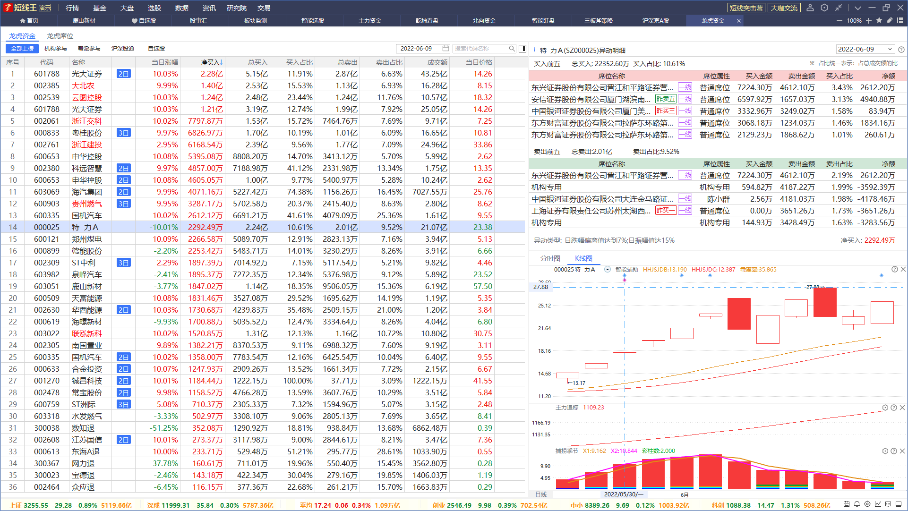Screen dimensions: 908x511
Task: Switch to the 北向资金 page tab
Action: pyautogui.click(x=484, y=21)
